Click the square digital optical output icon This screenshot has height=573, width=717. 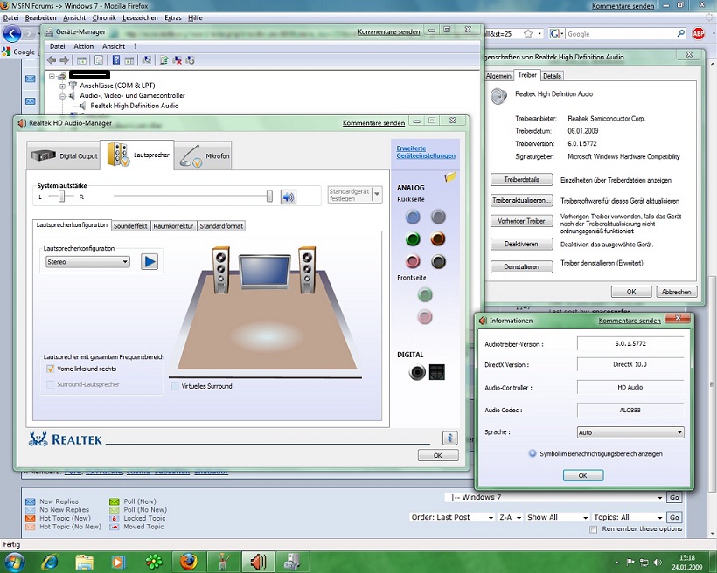click(x=436, y=372)
